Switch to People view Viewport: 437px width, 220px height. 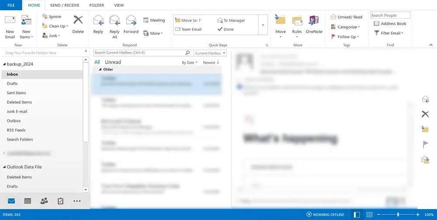(x=44, y=201)
